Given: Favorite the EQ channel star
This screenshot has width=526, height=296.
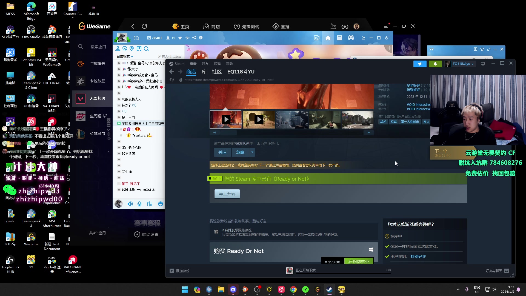Looking at the screenshot, I should 180,38.
